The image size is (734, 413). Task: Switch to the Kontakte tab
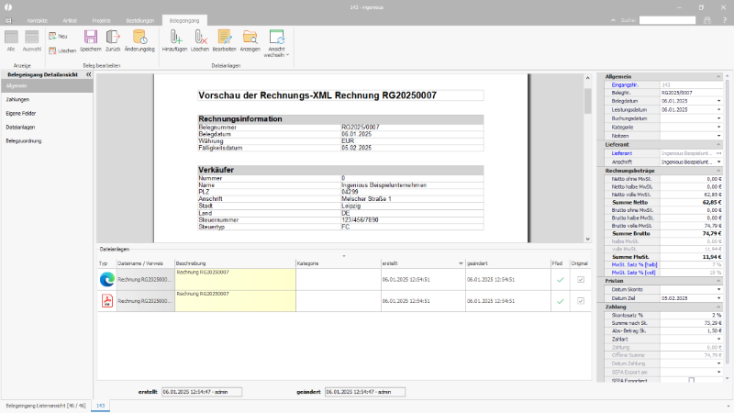coord(38,20)
